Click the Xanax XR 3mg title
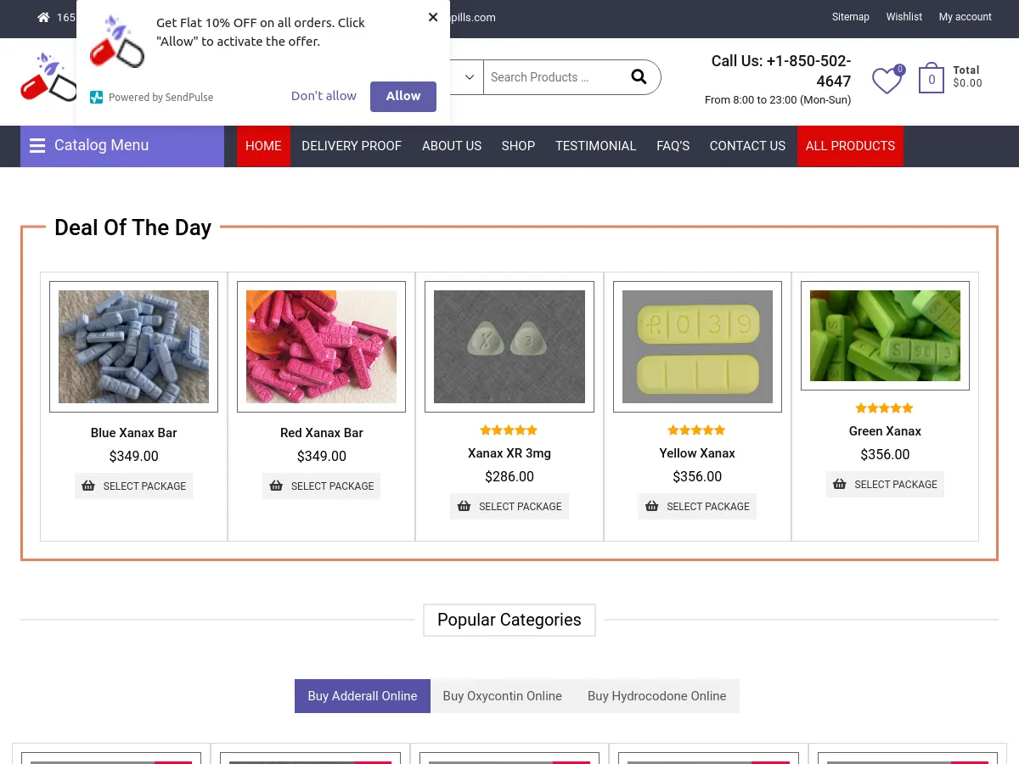This screenshot has width=1019, height=764. (509, 453)
